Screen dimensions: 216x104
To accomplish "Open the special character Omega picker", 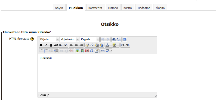I will (92, 51).
